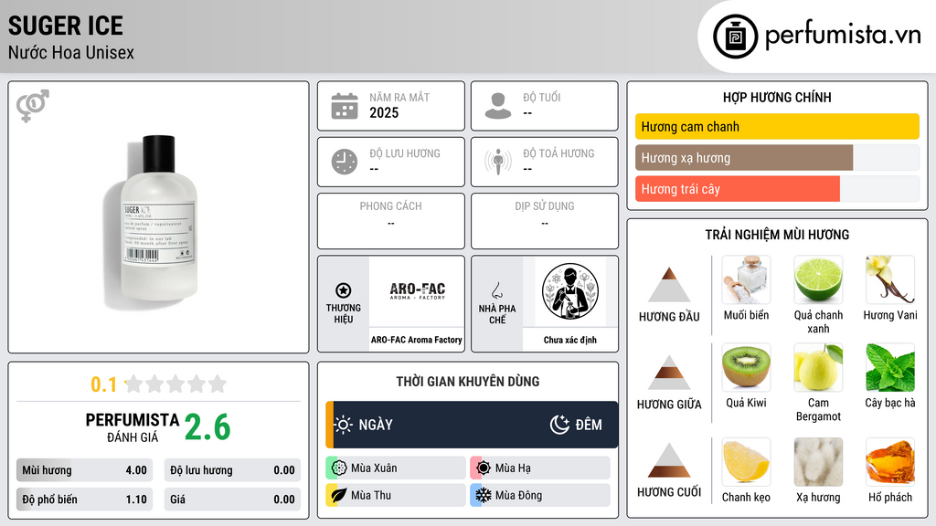The height and width of the screenshot is (526, 936).
Task: Click the clock icon for Độ lưu hương
Action: (345, 162)
